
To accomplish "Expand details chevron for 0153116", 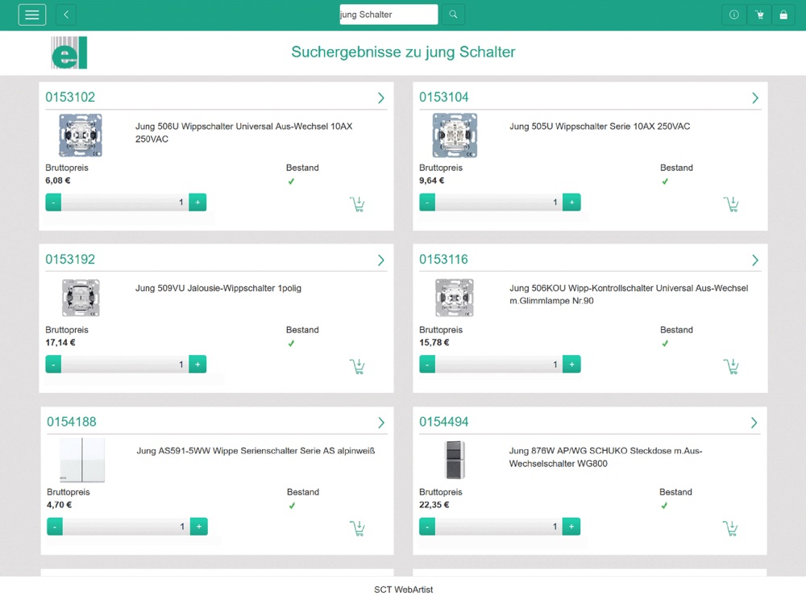I will tap(754, 260).
